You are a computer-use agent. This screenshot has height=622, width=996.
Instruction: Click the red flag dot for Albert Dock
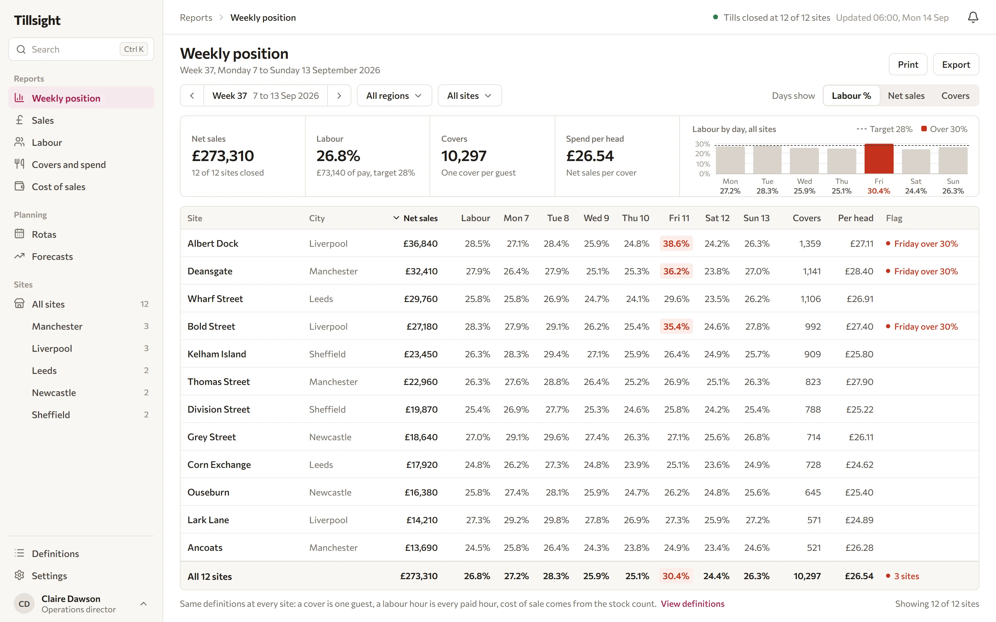(x=888, y=244)
